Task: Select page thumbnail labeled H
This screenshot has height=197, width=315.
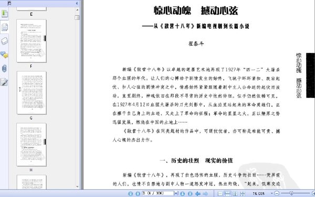Action: coord(31,145)
